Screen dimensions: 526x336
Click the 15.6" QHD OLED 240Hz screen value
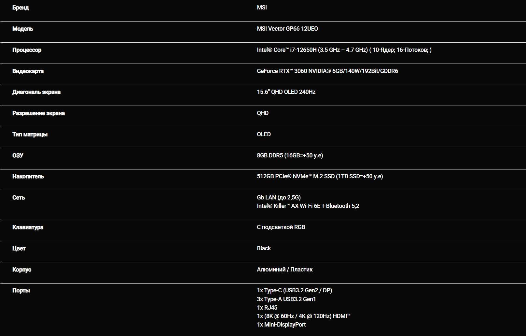[286, 92]
